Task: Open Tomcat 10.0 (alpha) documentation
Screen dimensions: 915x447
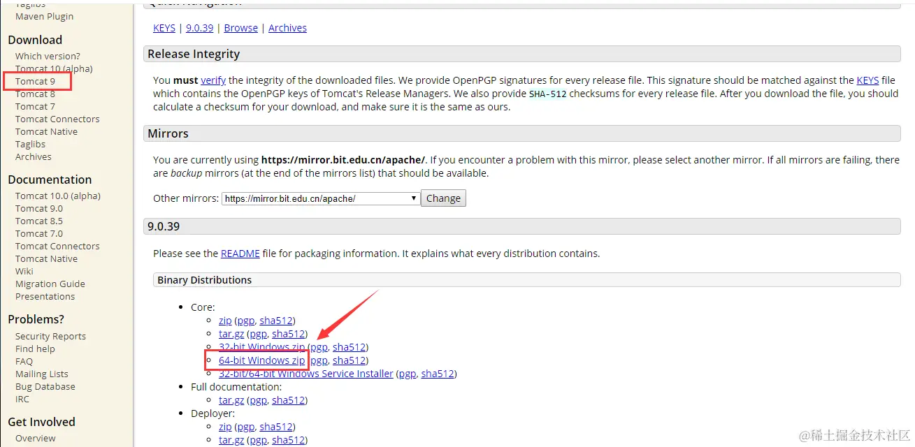Action: click(x=58, y=196)
